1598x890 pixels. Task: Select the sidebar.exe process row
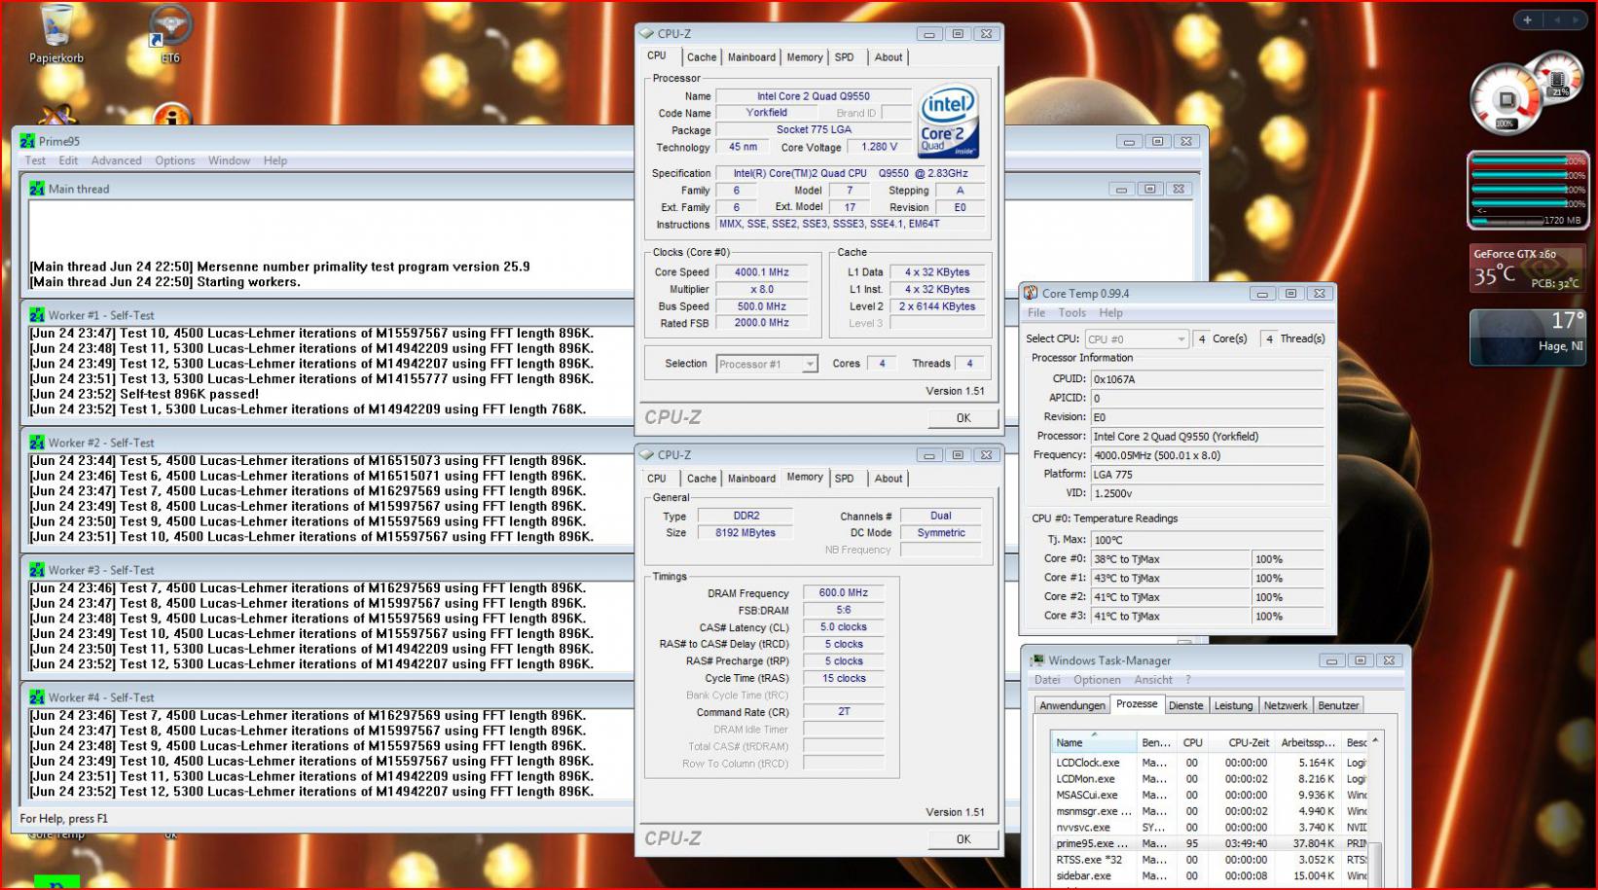pyautogui.click(x=1210, y=875)
